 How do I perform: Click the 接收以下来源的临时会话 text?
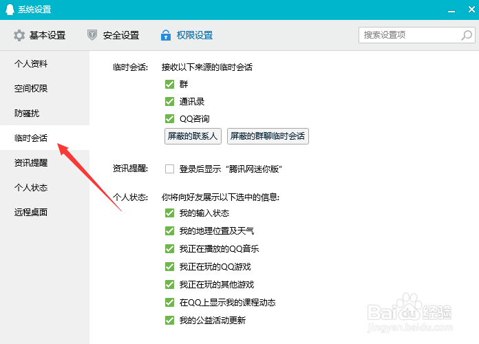(207, 67)
